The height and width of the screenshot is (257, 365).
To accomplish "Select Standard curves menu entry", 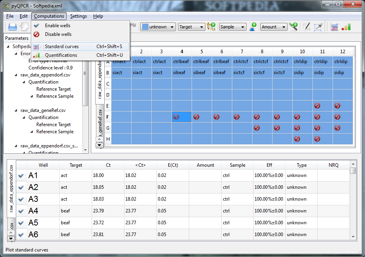I will (x=80, y=47).
